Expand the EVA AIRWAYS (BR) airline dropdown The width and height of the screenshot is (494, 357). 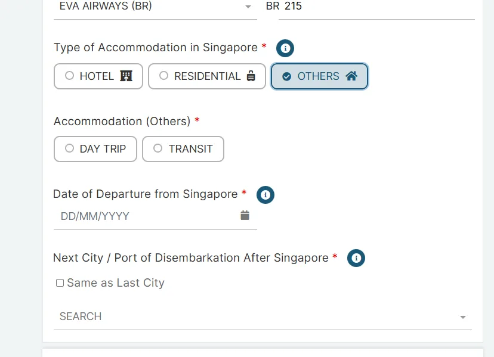point(155,7)
